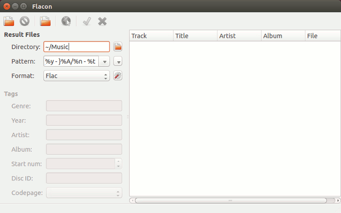Image resolution: width=341 pixels, height=213 pixels.
Task: Click the Remove current CUE file icon
Action: click(24, 21)
